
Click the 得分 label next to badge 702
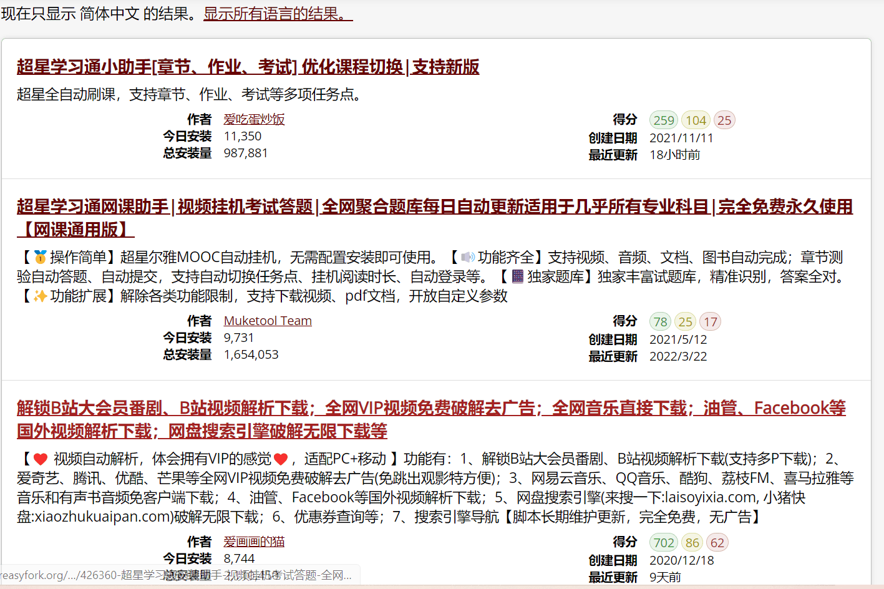625,542
